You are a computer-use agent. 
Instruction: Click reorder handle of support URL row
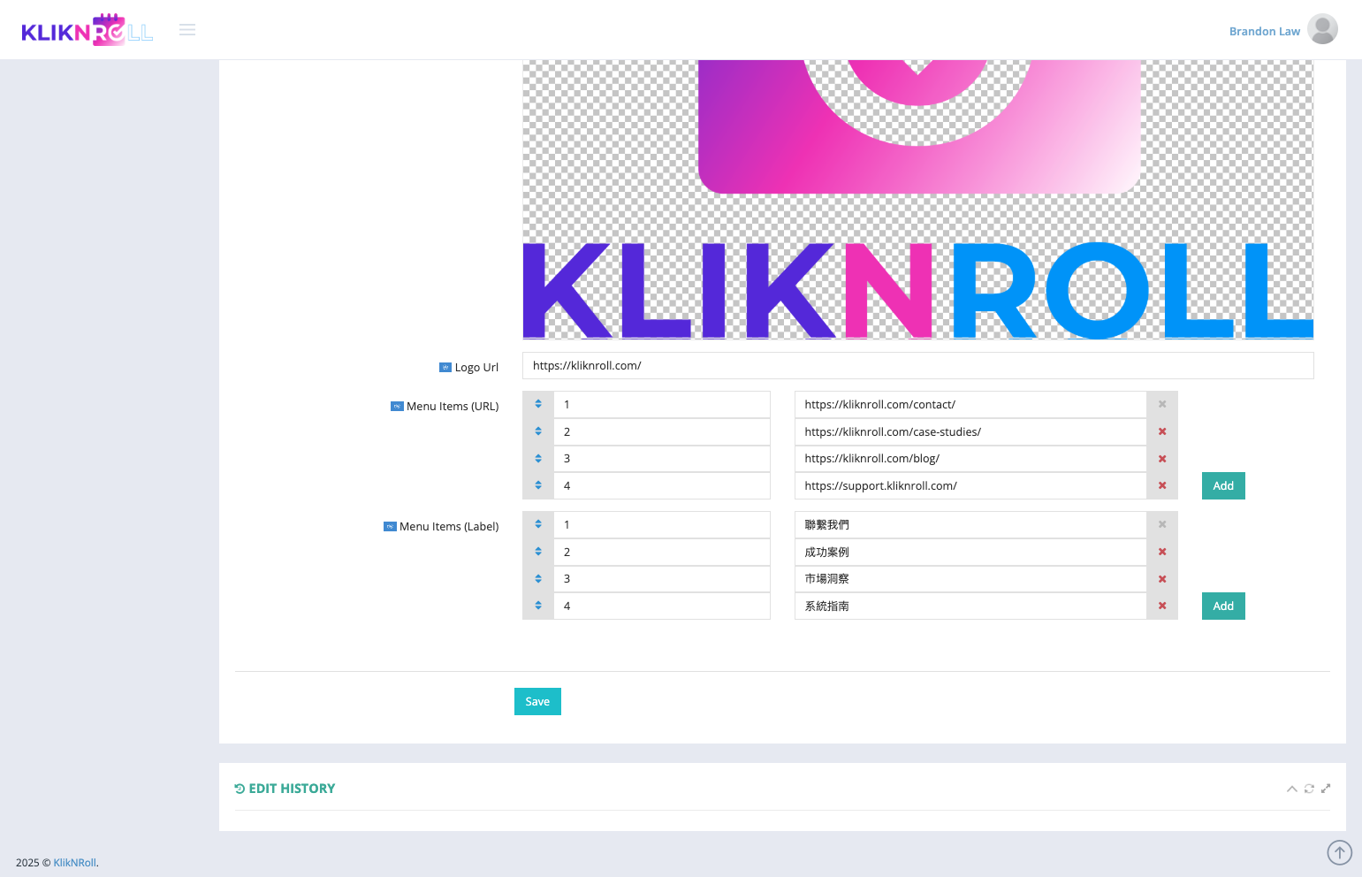(x=538, y=485)
